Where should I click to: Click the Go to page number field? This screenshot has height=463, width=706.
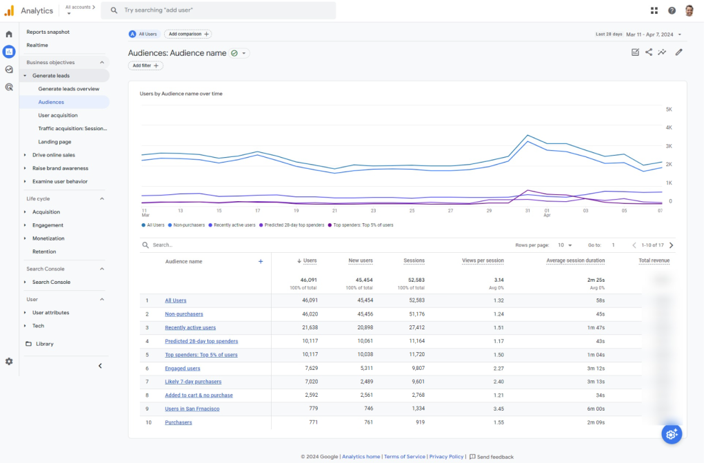point(613,245)
